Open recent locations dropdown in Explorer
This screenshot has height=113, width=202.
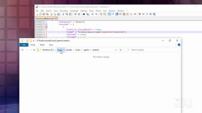point(31,50)
